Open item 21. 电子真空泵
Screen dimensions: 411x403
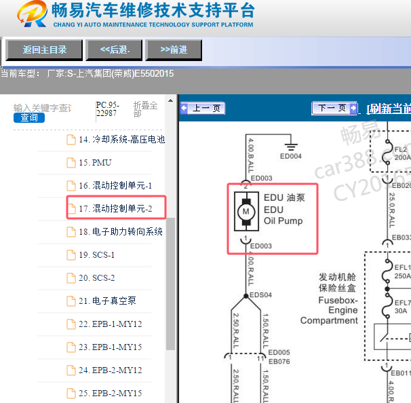[107, 301]
